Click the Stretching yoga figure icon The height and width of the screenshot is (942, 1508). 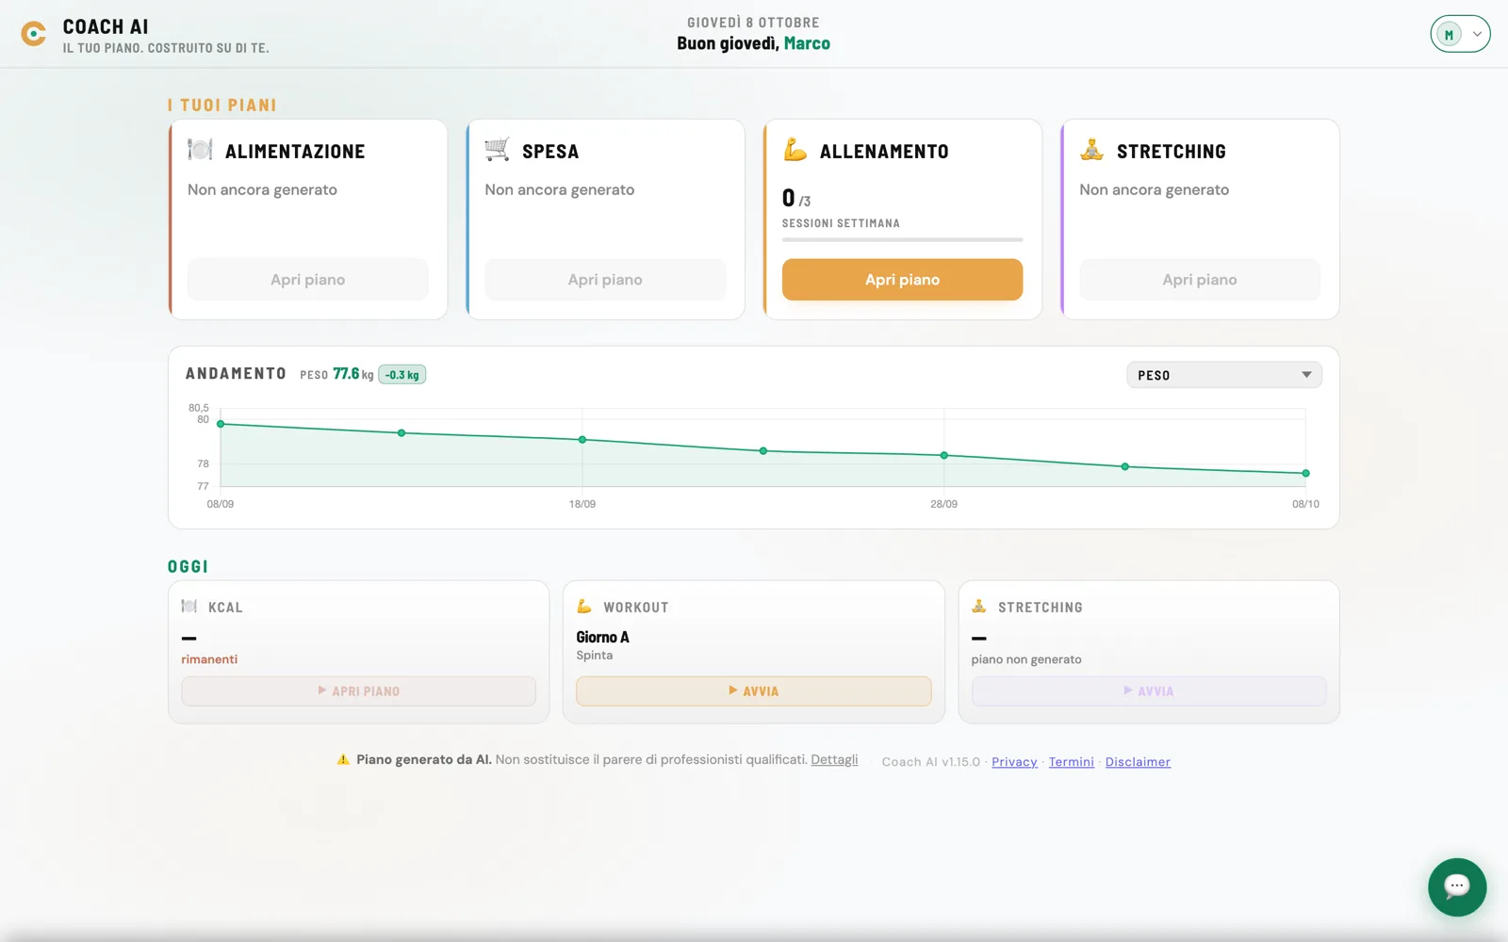click(1092, 150)
